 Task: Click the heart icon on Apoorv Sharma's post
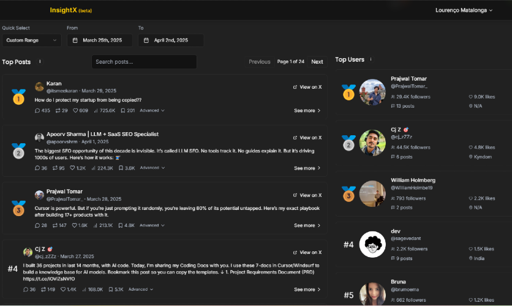72,168
